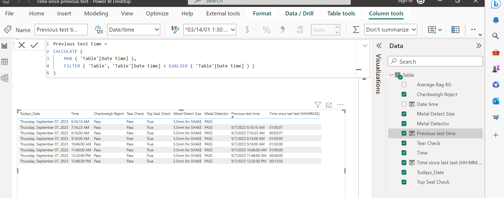
Task: Switch to Table tools tab
Action: click(341, 14)
